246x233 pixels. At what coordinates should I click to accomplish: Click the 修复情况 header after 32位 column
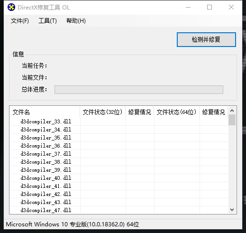(x=140, y=112)
